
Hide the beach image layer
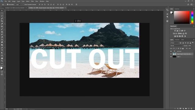pyautogui.click(x=171, y=54)
